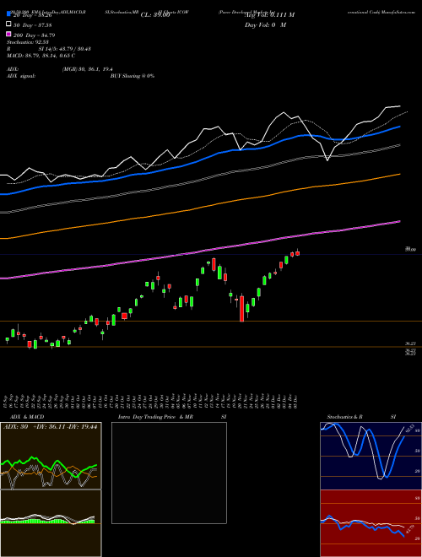Open the blue Stochastics chart panel
422x557 pixels.
371,456
